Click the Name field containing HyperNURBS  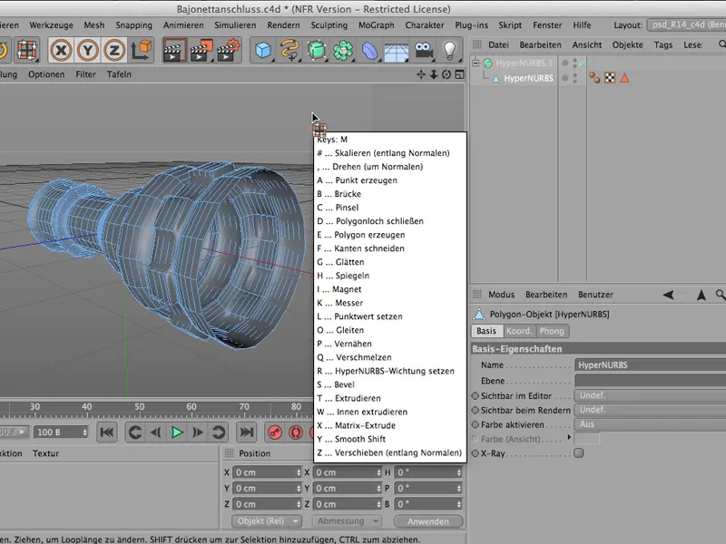click(650, 365)
